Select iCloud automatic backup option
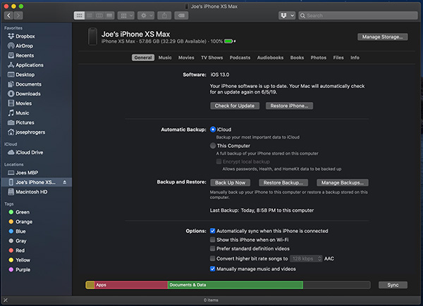The image size is (423, 306). click(x=213, y=129)
